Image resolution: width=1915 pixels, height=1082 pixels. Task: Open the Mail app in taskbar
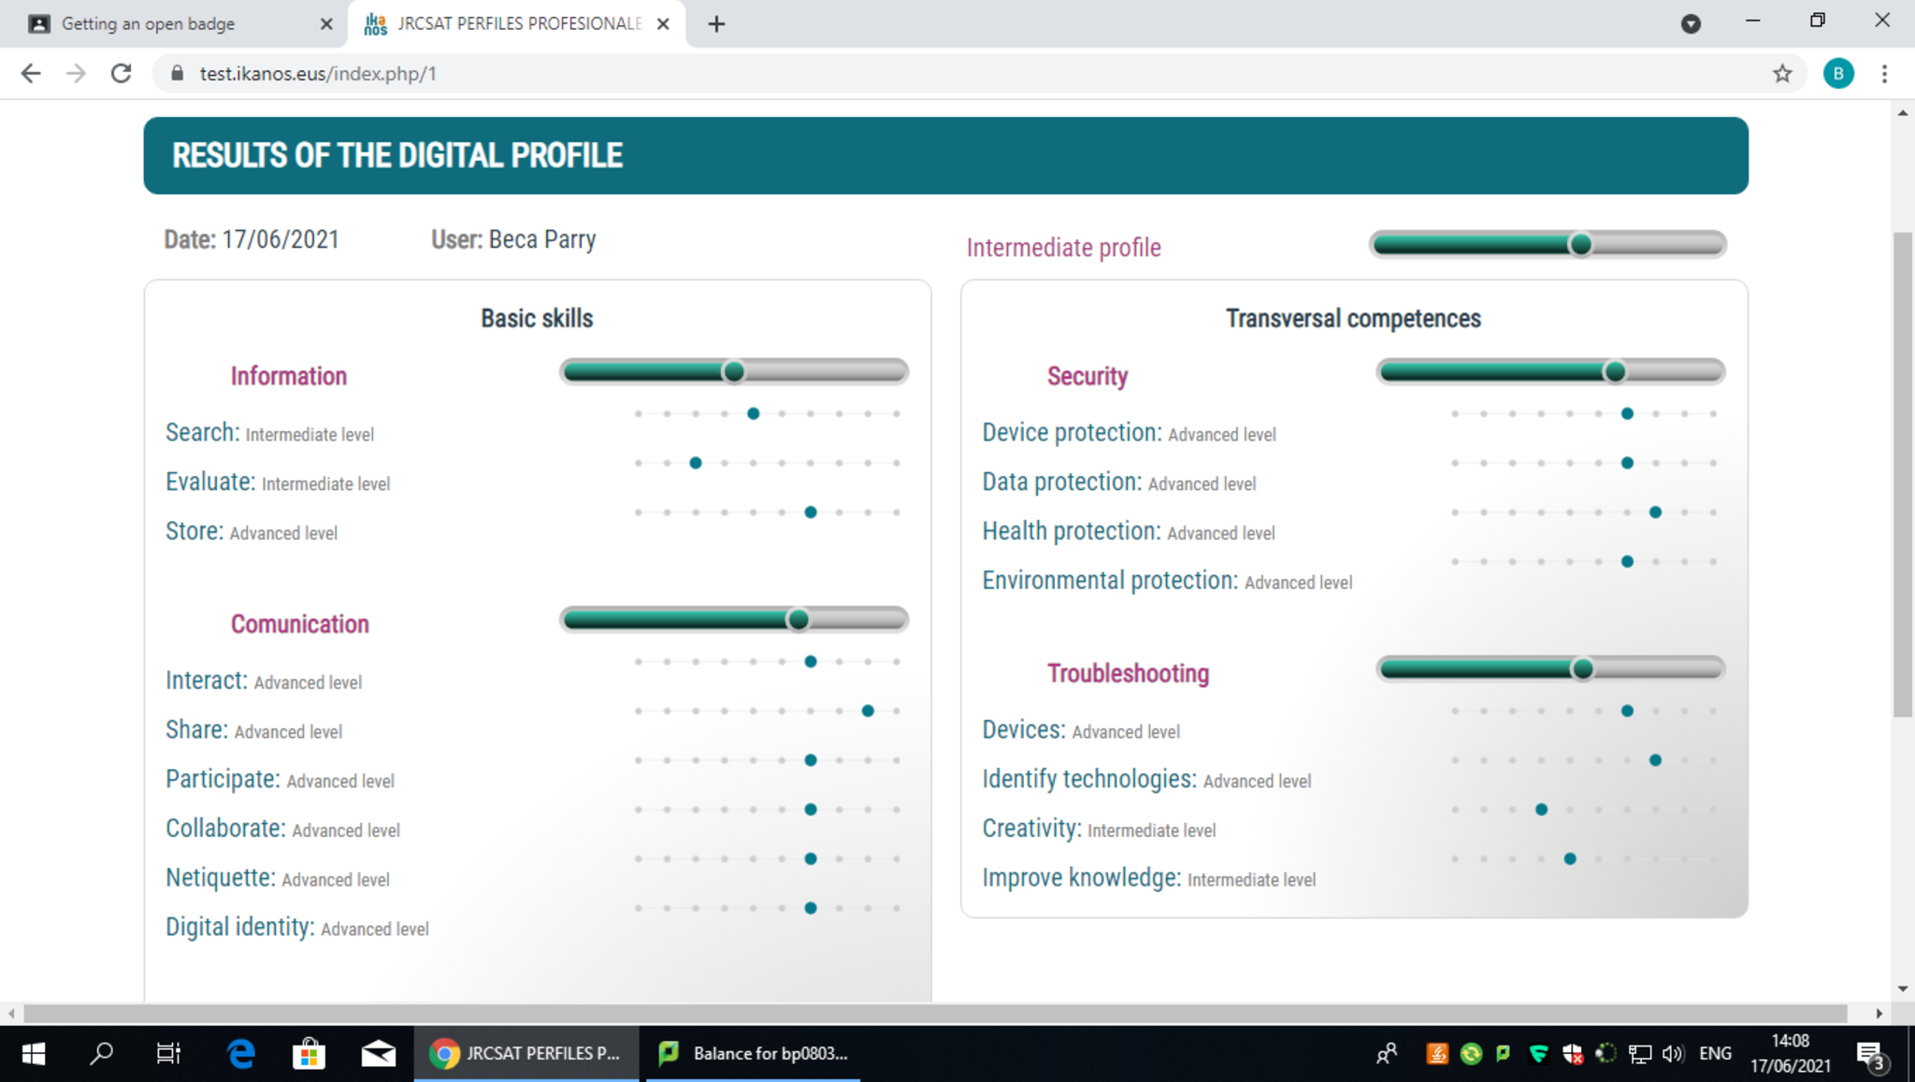(x=378, y=1053)
